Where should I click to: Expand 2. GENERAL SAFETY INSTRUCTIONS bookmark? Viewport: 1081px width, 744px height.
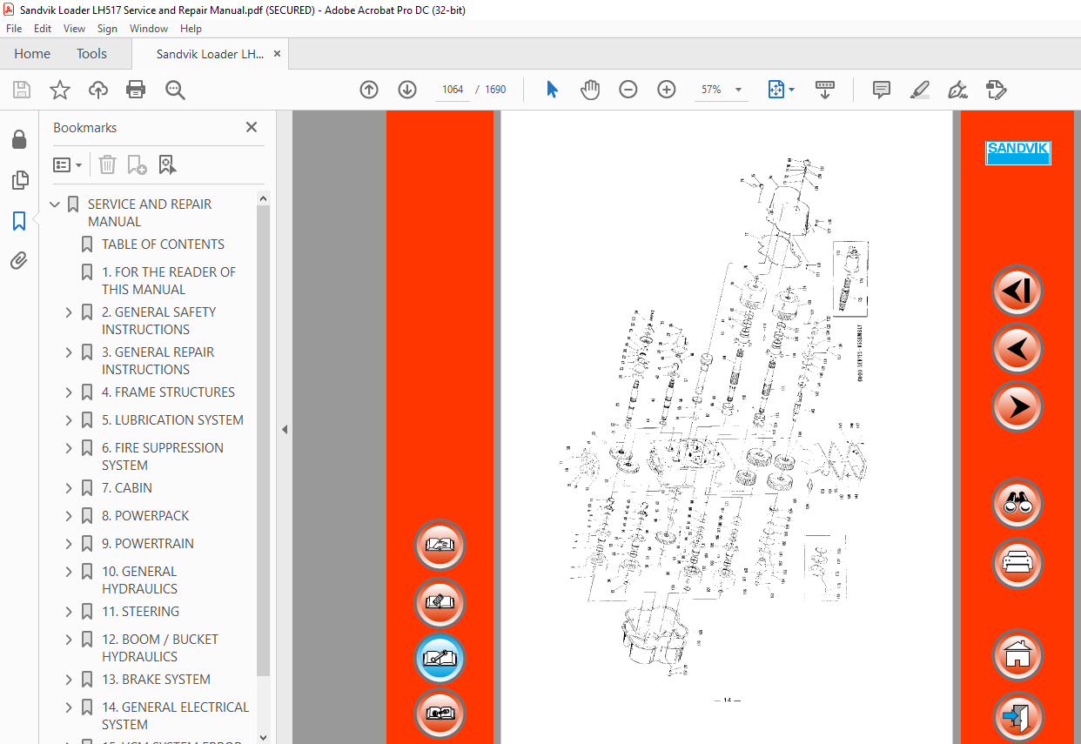point(70,312)
